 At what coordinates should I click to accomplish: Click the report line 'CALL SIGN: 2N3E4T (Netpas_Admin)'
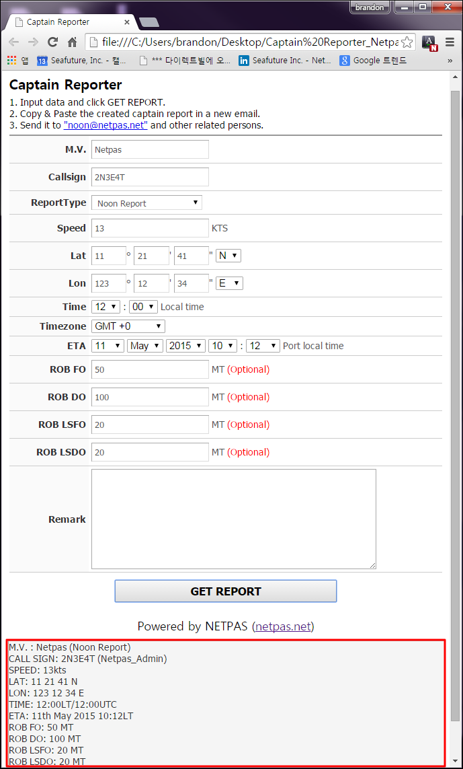point(88,659)
